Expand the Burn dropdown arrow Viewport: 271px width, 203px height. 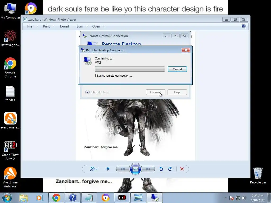coord(87,26)
